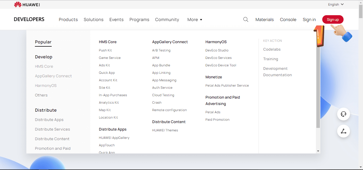Click the menu scrollbar down arrow
This screenshot has width=363, height=170.
[318, 151]
